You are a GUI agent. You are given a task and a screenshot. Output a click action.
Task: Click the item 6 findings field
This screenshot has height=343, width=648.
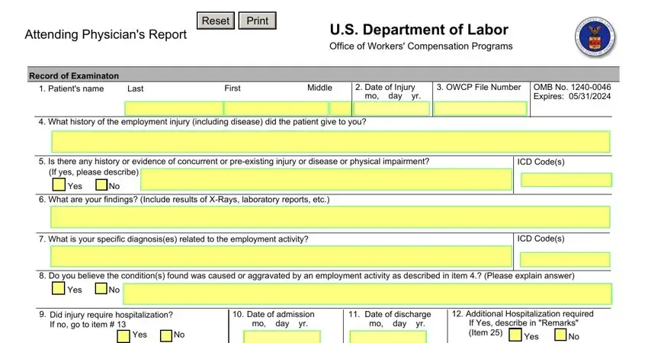330,217
